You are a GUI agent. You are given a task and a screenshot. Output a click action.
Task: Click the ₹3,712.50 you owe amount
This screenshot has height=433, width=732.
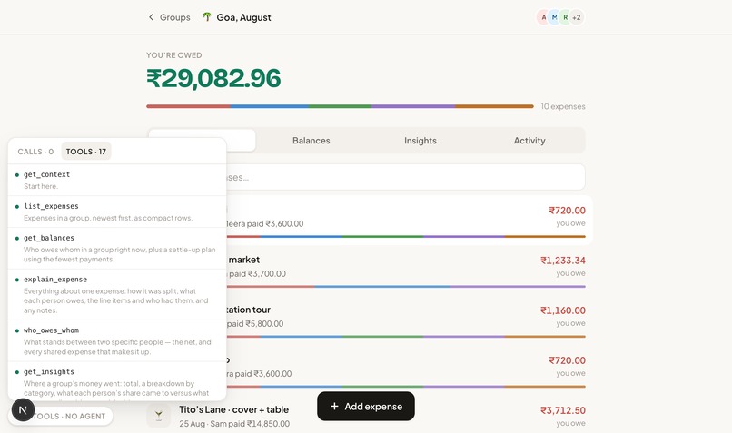point(562,410)
